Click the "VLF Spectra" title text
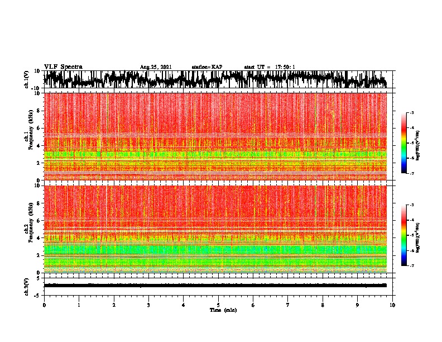Image resolution: width=442 pixels, height=342 pixels. point(63,67)
